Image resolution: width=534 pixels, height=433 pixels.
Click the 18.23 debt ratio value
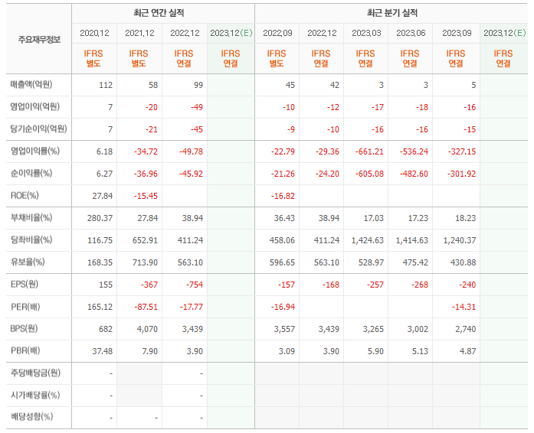[x=466, y=218]
